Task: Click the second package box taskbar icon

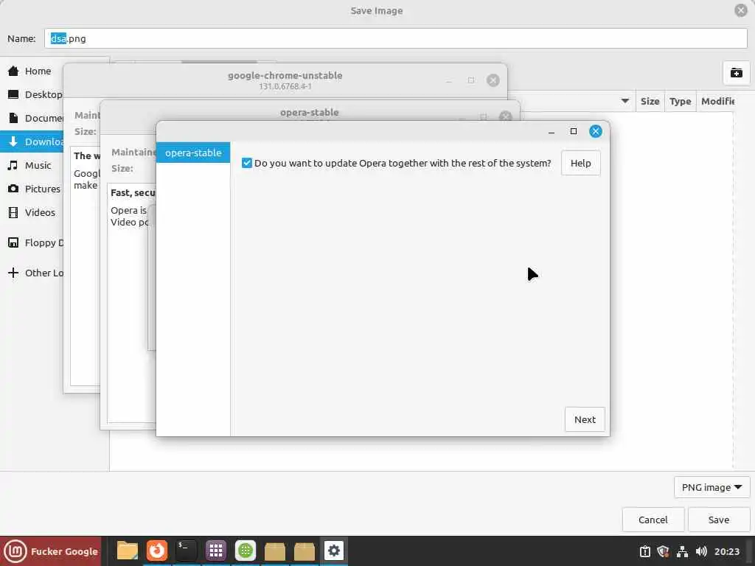Action: (304, 551)
